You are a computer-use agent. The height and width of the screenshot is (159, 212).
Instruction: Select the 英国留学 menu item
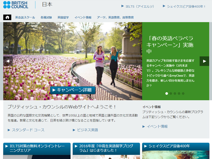(x=63, y=17)
